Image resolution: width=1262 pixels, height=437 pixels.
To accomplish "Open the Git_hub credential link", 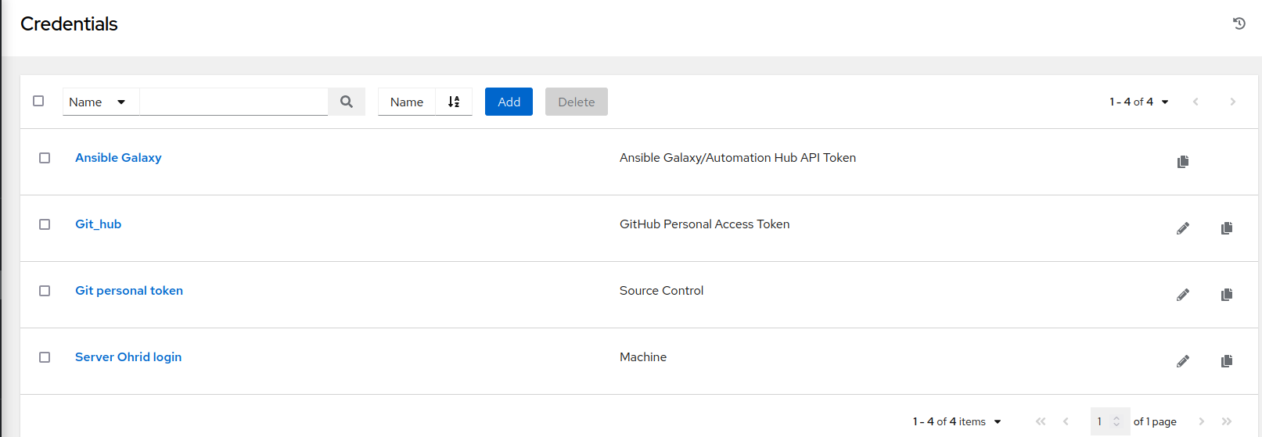I will (99, 224).
